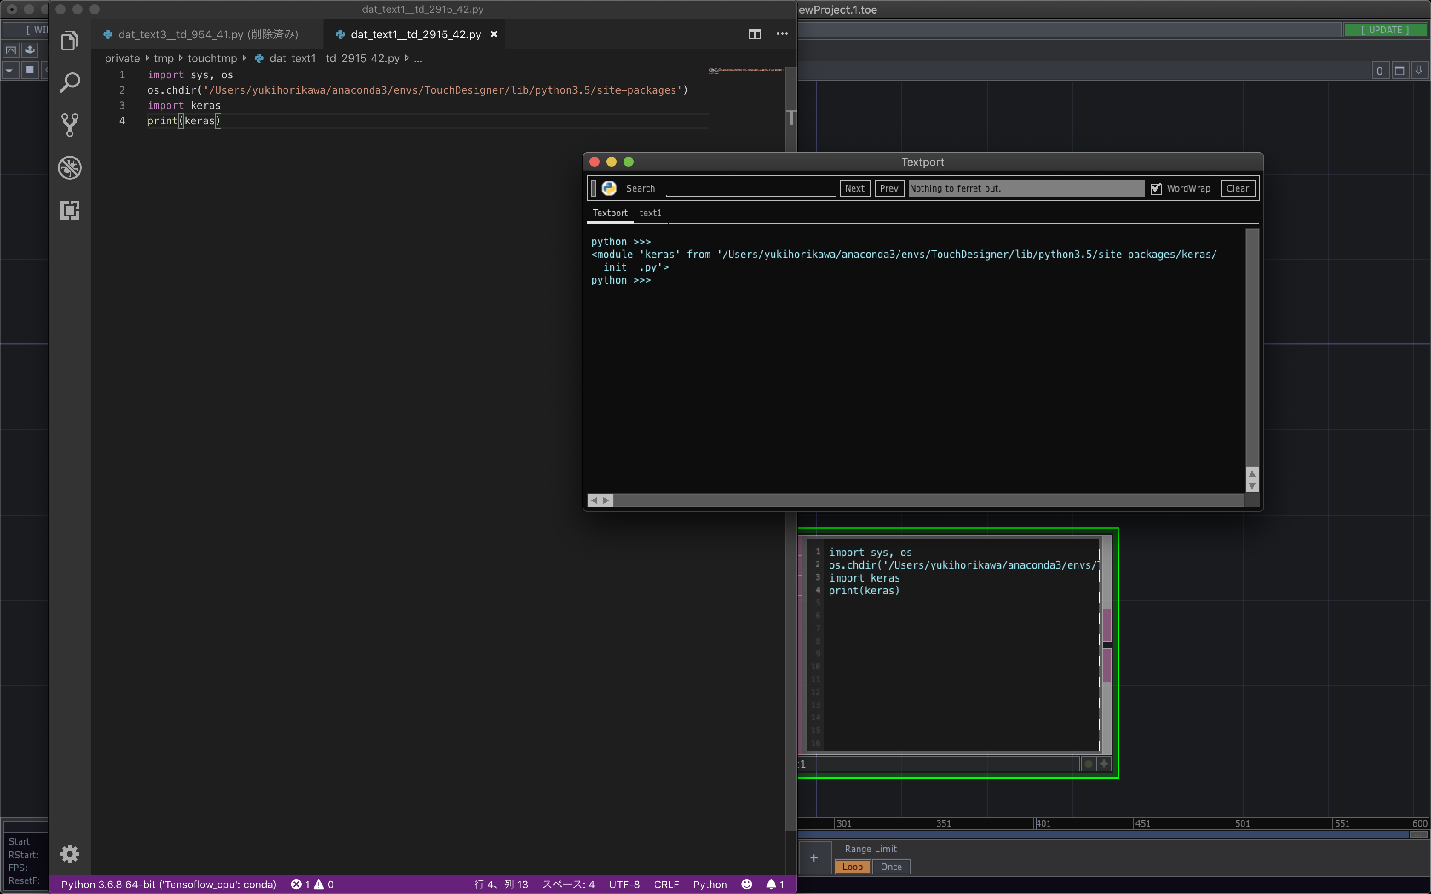Click the Manage gear icon
The height and width of the screenshot is (894, 1431).
(x=70, y=853)
